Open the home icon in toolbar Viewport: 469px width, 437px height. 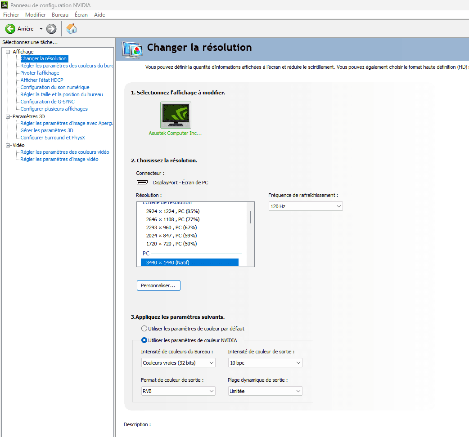pyautogui.click(x=72, y=29)
